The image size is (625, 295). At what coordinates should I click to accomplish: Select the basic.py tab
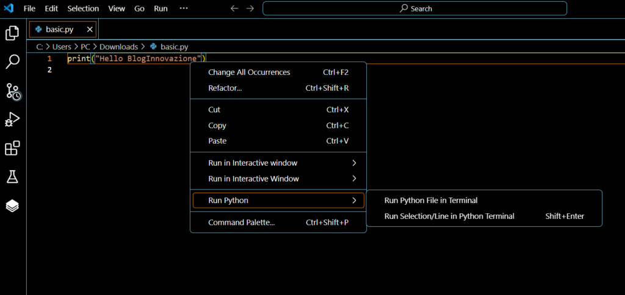pyautogui.click(x=58, y=29)
